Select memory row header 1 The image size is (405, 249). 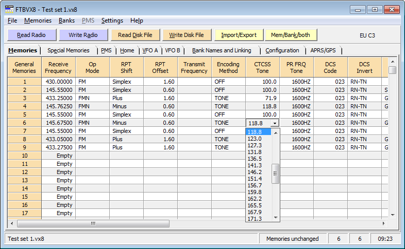coord(25,82)
